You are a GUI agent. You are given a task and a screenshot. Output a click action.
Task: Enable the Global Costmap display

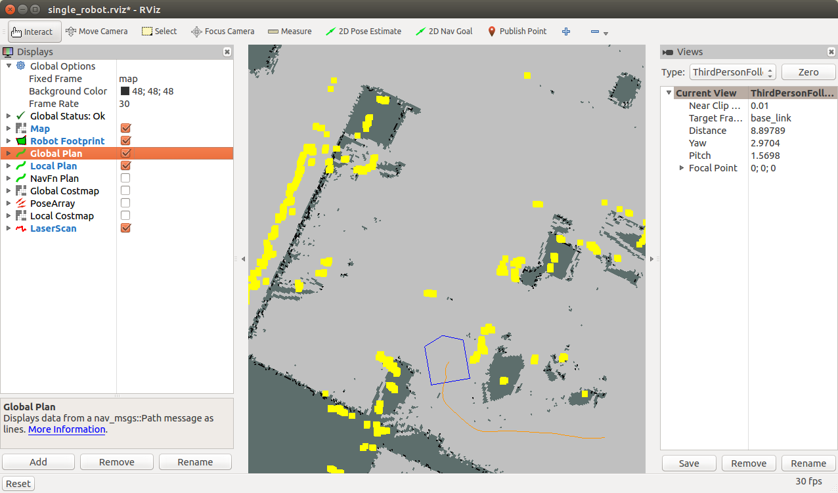125,191
